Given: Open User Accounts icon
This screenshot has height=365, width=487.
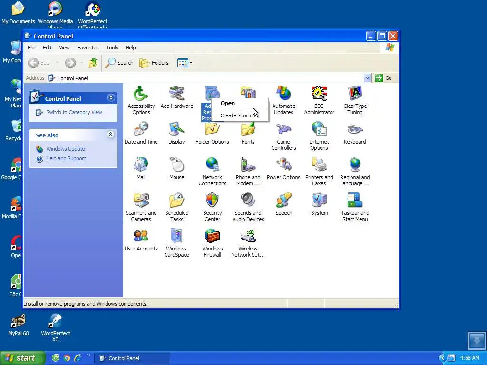Looking at the screenshot, I should click(x=141, y=240).
